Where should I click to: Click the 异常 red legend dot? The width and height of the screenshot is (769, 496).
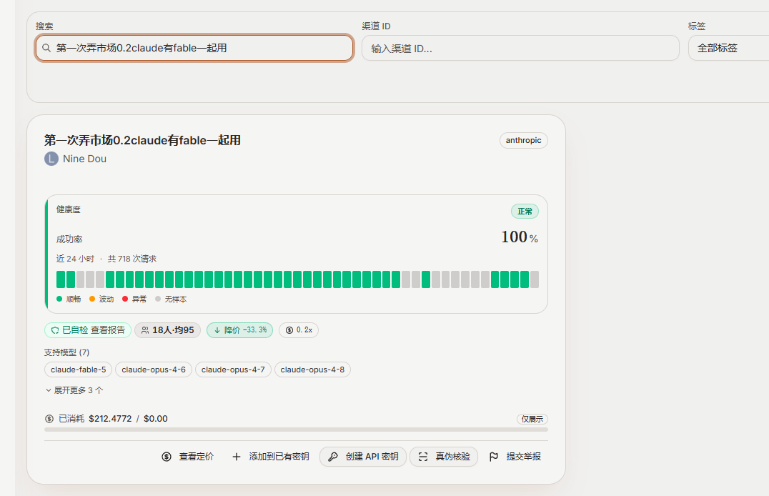coord(125,299)
